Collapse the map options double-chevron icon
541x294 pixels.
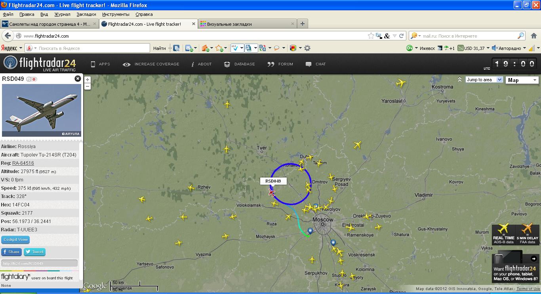459,80
